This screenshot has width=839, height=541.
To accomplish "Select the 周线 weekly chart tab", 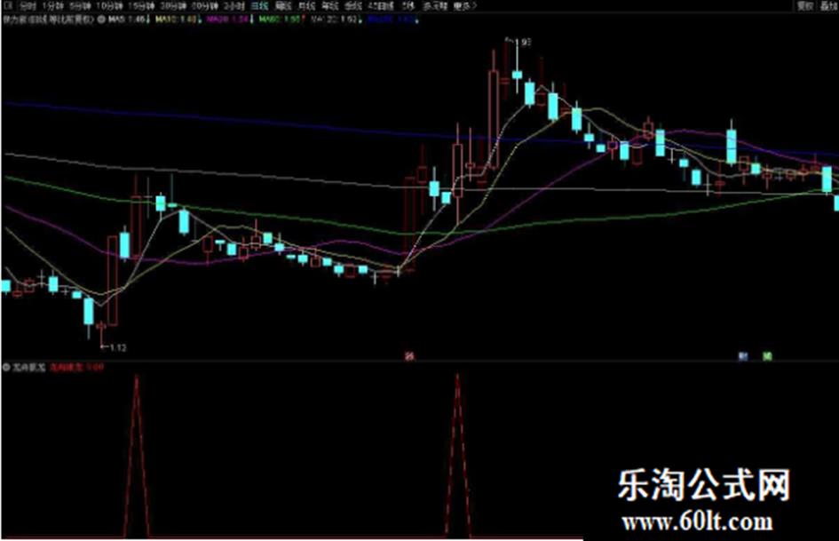I will (283, 6).
